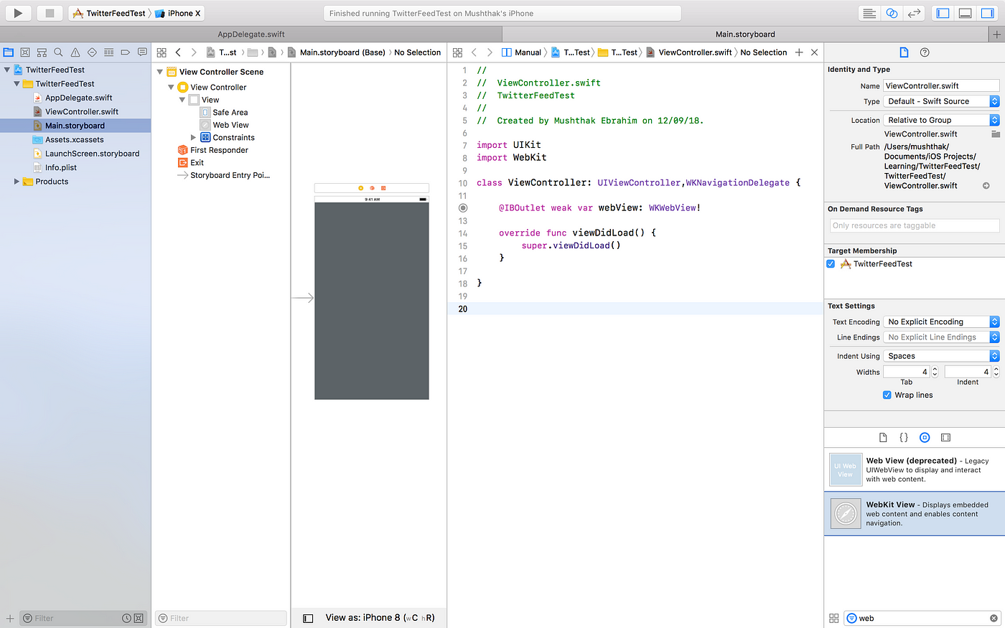This screenshot has width=1005, height=628.
Task: Expand the Products group
Action: [x=17, y=182]
